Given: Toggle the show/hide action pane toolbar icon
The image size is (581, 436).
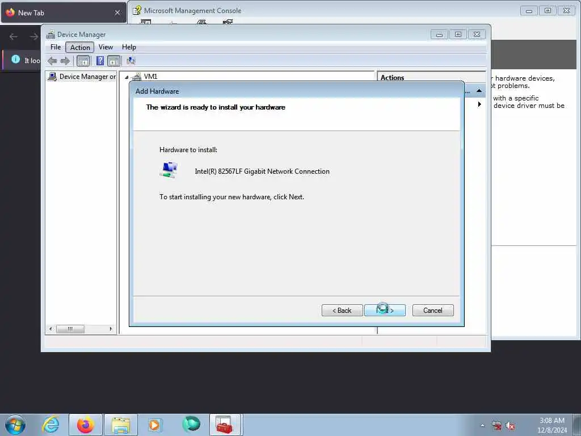Looking at the screenshot, I should [113, 61].
